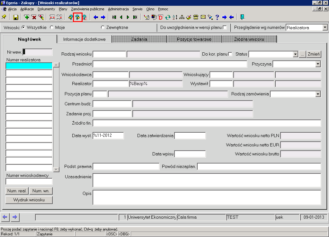Select the Moje radio button
This screenshot has width=329, height=237.
52,27
